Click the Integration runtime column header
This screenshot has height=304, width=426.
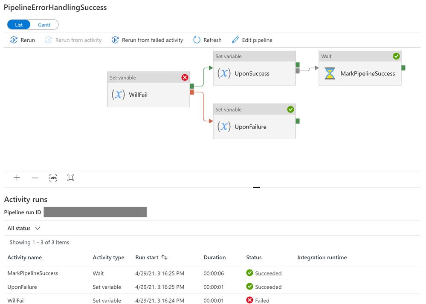point(322,257)
